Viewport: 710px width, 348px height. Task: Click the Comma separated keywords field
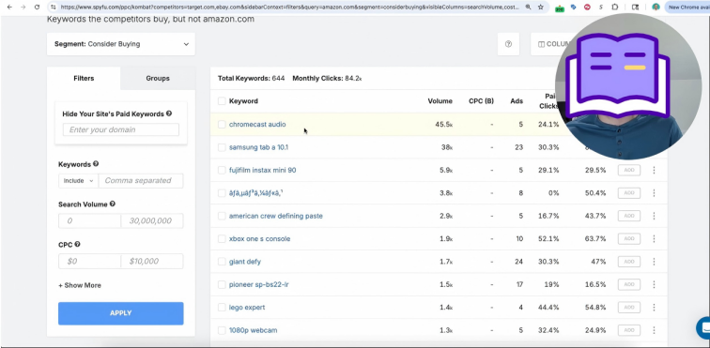[x=141, y=180]
